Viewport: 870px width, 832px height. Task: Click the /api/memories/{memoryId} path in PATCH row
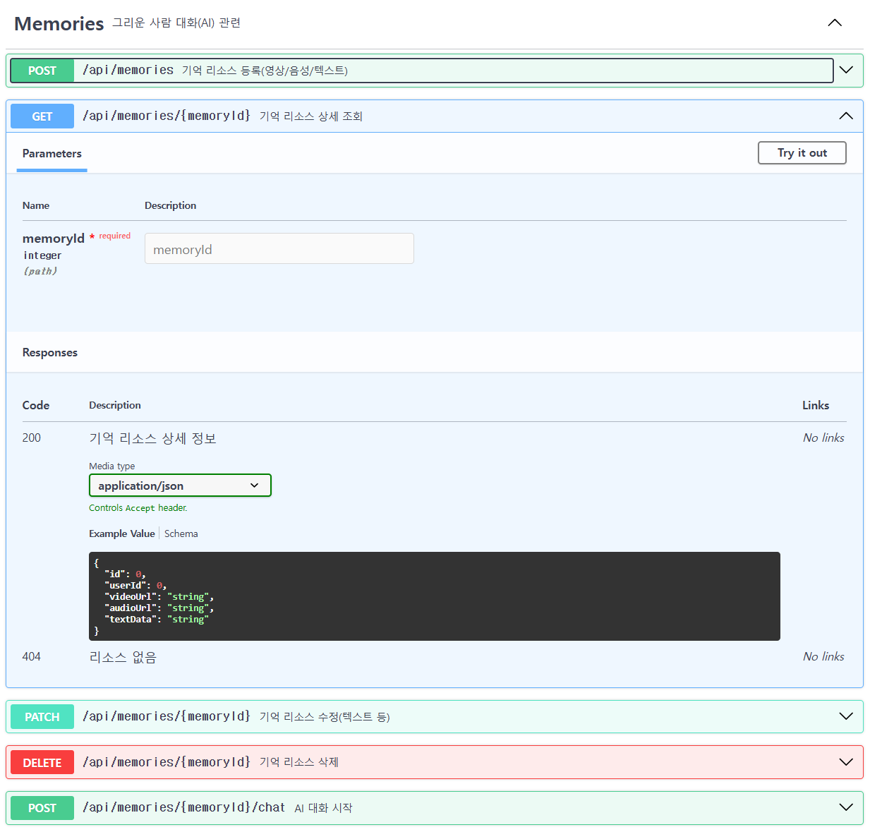(167, 716)
